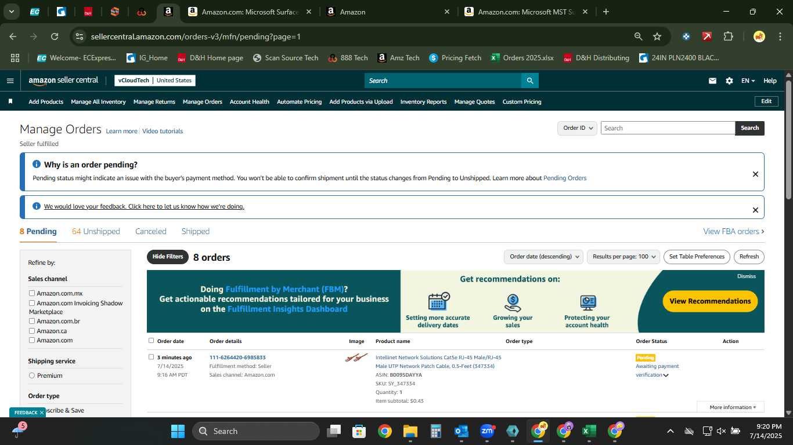Click the Order ID search input field
Viewport: 793px width, 445px height.
(x=668, y=128)
